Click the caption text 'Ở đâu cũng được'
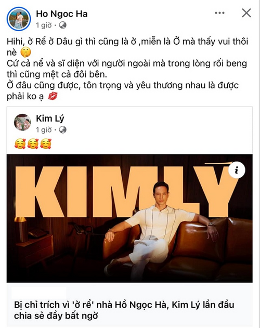260x328 pixels. 44,86
